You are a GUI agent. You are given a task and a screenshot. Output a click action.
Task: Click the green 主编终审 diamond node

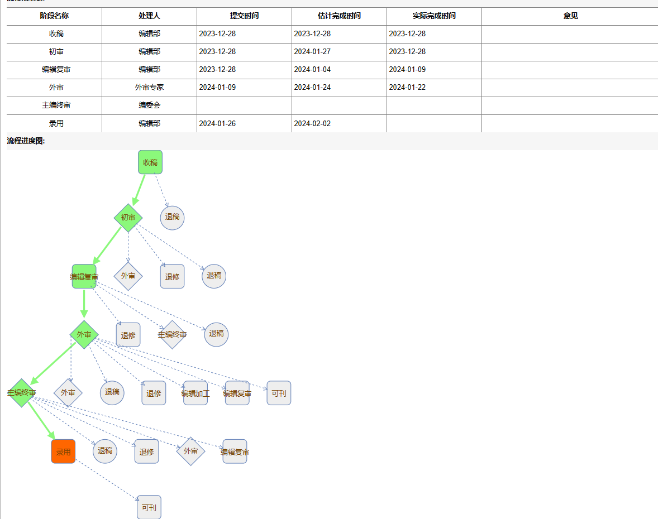(x=22, y=393)
